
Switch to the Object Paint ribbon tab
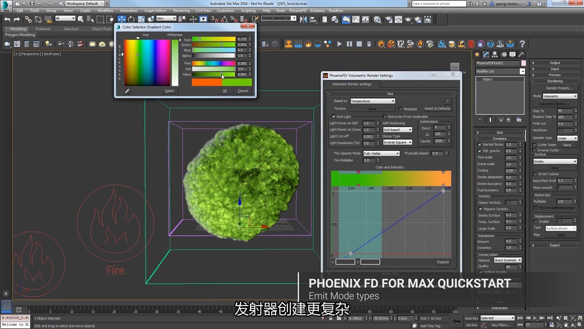[101, 29]
